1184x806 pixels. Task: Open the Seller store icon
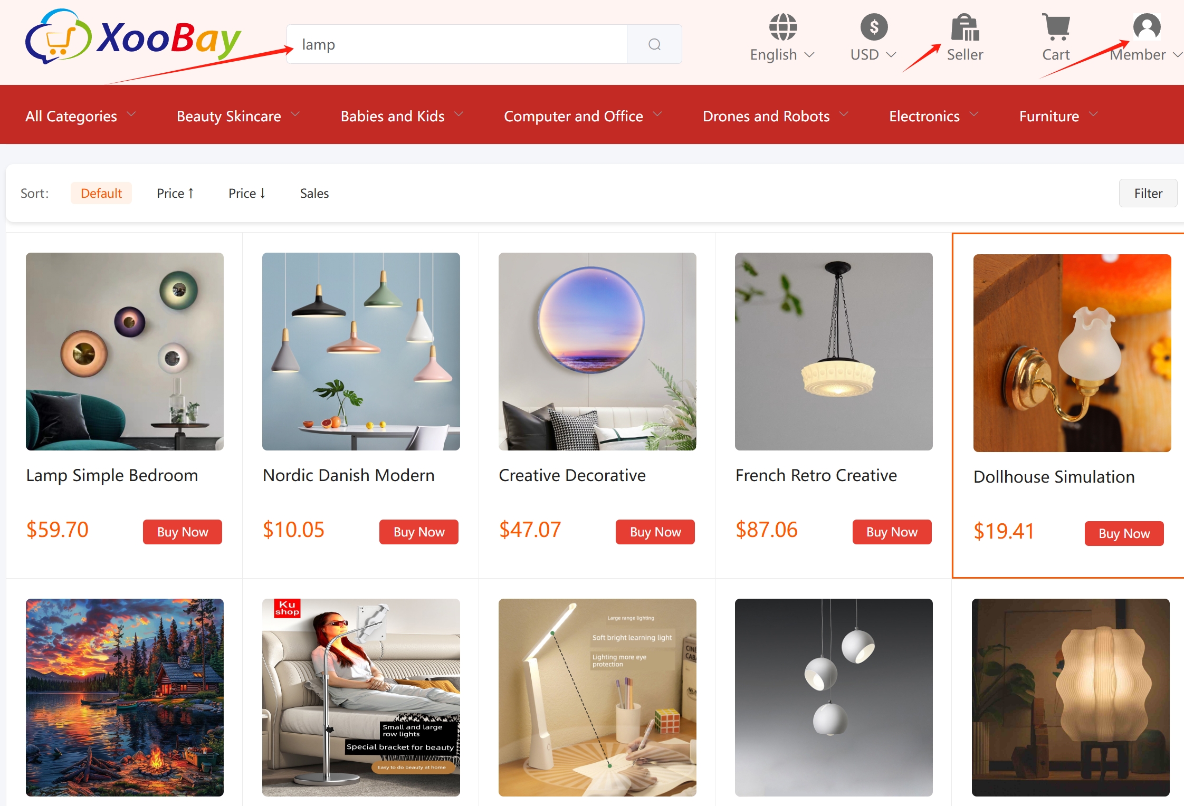[x=965, y=27]
